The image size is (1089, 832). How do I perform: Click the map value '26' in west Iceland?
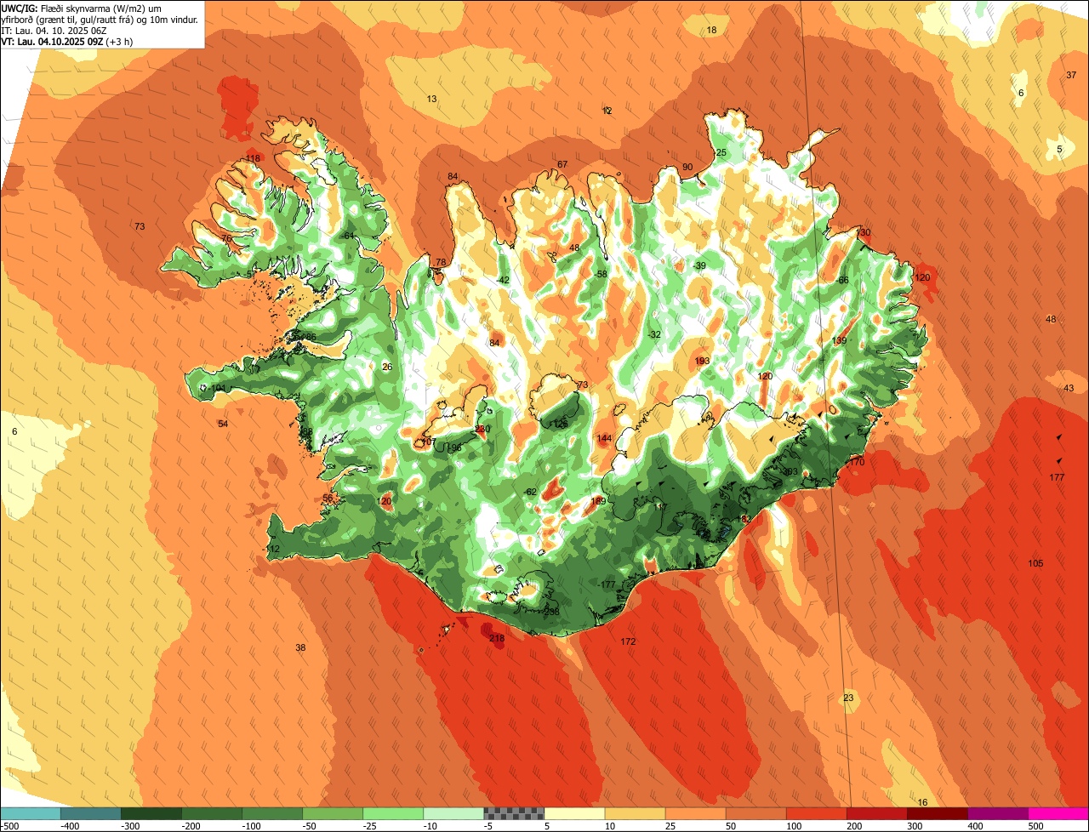(x=387, y=367)
